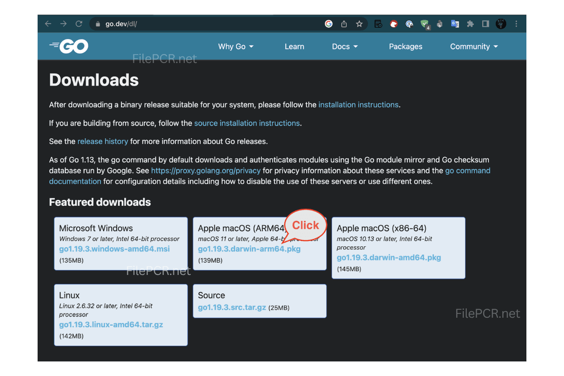Open the Packages navigation item
This screenshot has width=564, height=376.
tap(406, 47)
